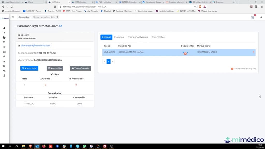The width and height of the screenshot is (265, 149).
Task: Click the edit patient name pencil icon
Action: 61,26
